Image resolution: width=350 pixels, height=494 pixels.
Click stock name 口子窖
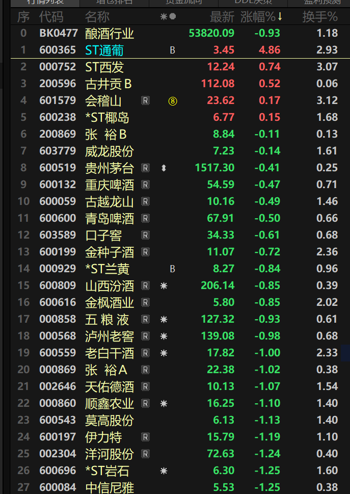[103, 236]
